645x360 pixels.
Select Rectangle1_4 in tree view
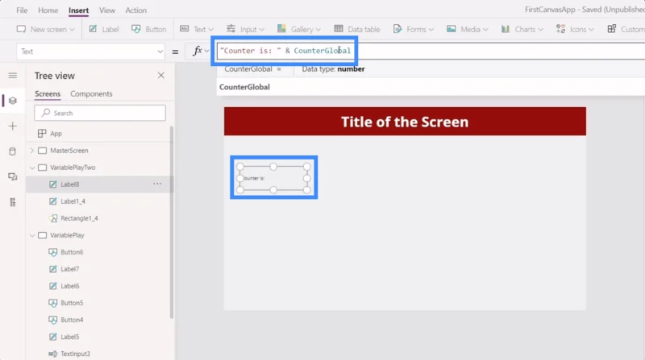point(79,218)
